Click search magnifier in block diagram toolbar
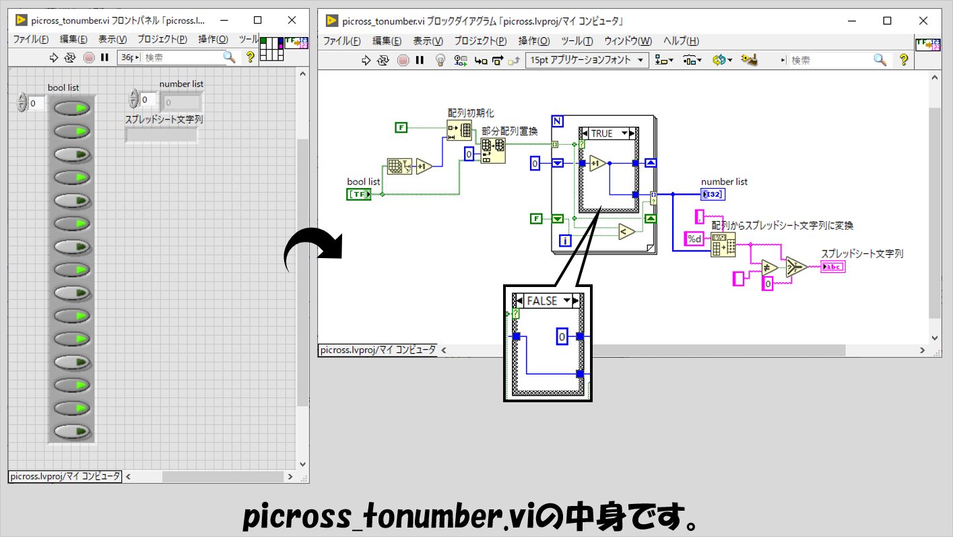Screen dimensions: 953x537 click(880, 60)
